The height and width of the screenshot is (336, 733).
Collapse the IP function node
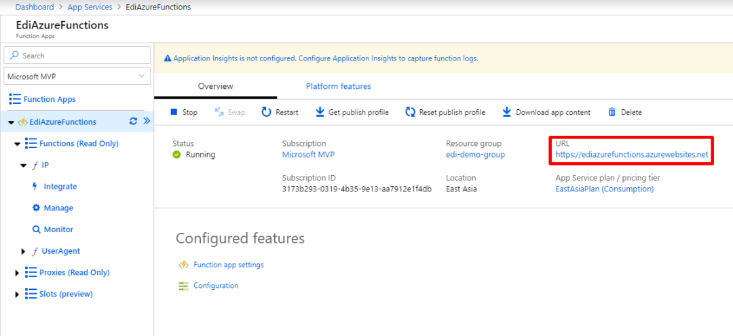[x=23, y=166]
